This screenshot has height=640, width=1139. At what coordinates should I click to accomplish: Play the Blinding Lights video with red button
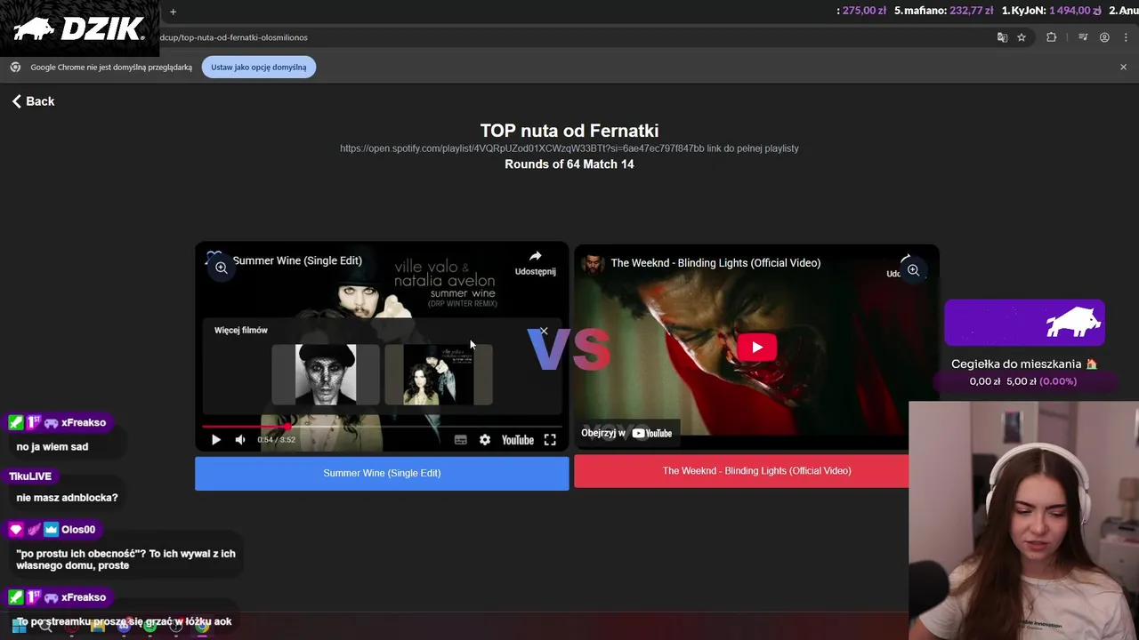pyautogui.click(x=756, y=348)
